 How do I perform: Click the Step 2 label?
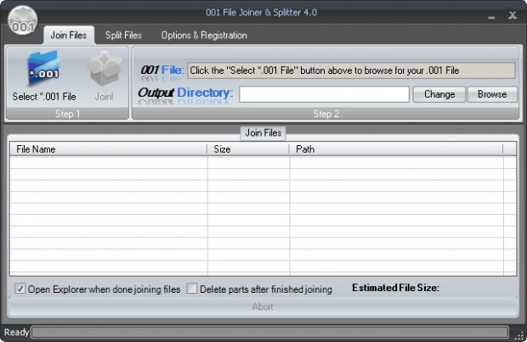pos(326,114)
